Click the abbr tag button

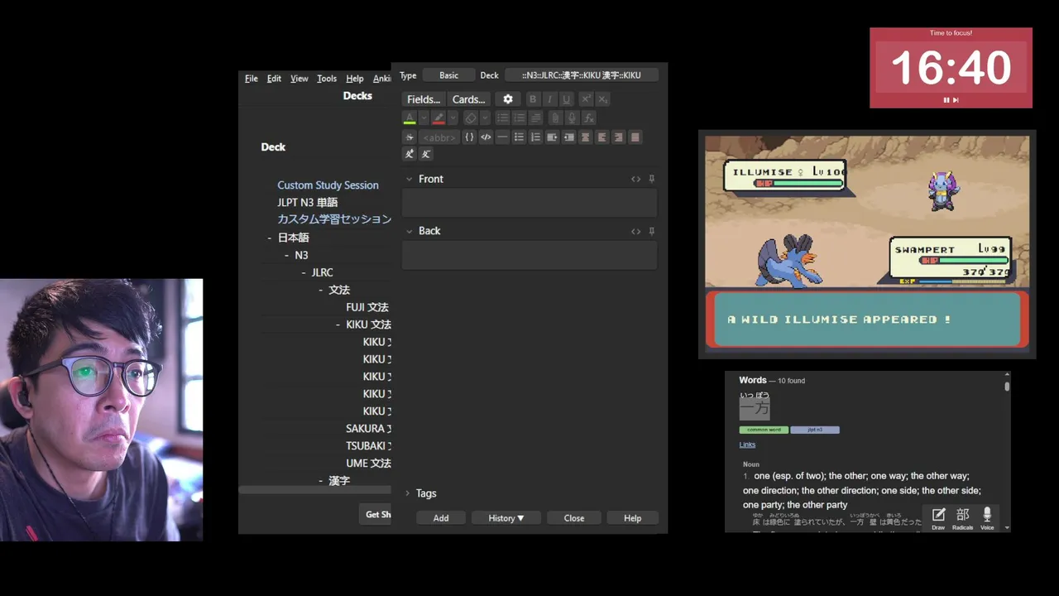click(x=439, y=137)
